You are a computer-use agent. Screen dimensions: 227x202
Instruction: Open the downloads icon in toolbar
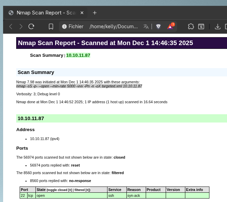(x=217, y=26)
